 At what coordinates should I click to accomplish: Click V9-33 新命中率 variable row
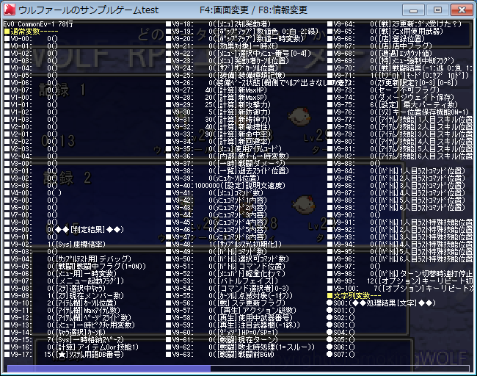[218, 134]
